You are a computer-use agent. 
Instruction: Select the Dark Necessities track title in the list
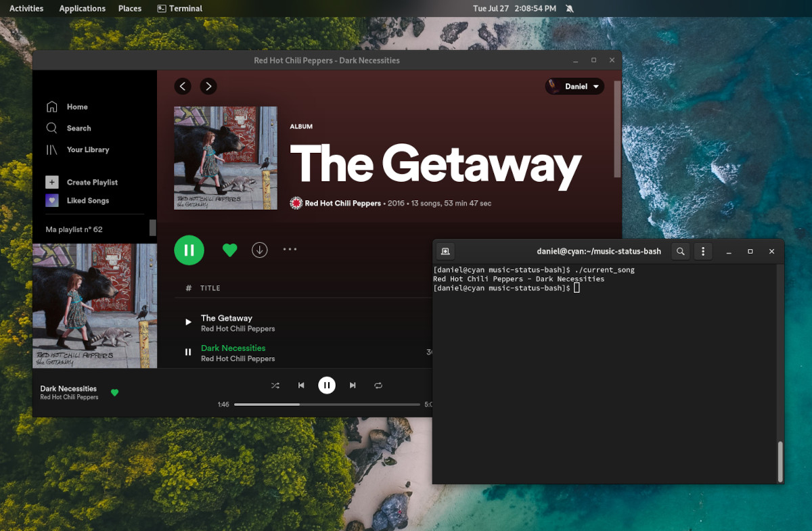click(233, 348)
